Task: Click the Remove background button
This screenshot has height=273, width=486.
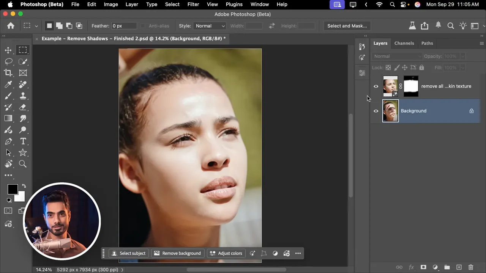Action: tap(178, 253)
